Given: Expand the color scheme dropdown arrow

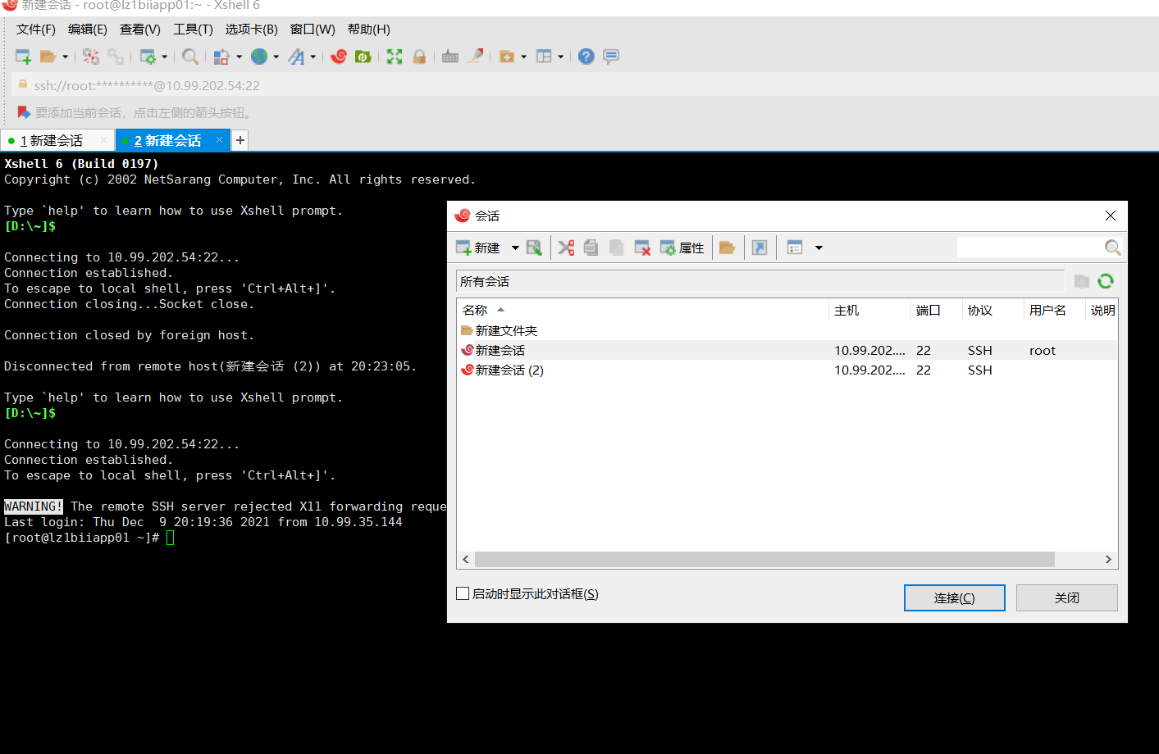Looking at the screenshot, I should tap(240, 57).
